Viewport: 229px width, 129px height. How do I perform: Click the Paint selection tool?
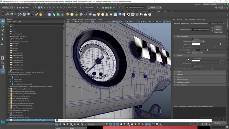(3, 31)
